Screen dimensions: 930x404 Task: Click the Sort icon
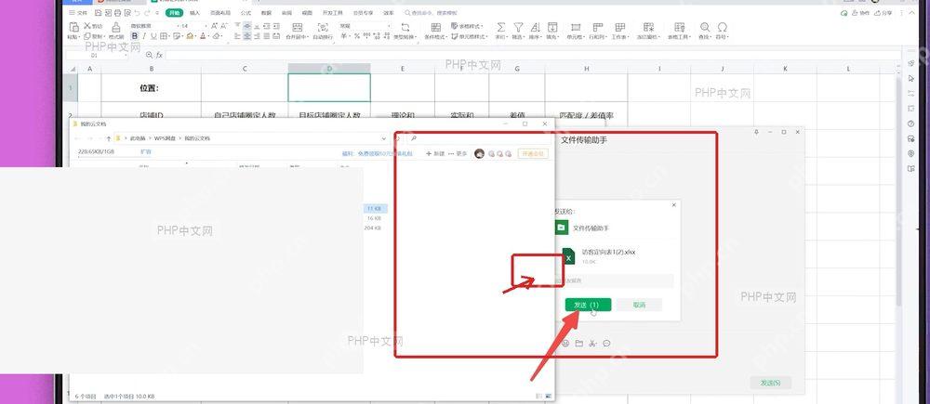(x=535, y=27)
